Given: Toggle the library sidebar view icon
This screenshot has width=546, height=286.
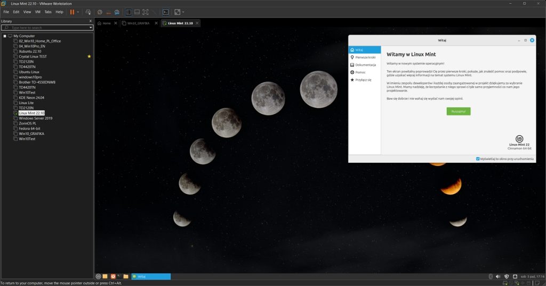Looking at the screenshot, I should coord(129,12).
